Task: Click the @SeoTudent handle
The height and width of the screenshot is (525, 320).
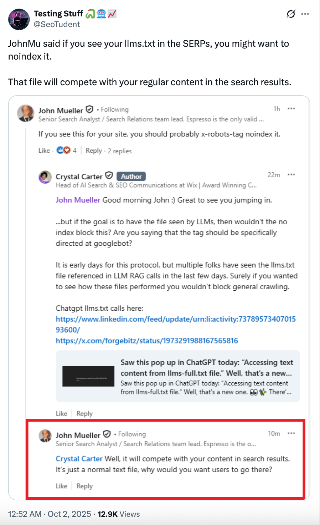Action: click(x=57, y=24)
